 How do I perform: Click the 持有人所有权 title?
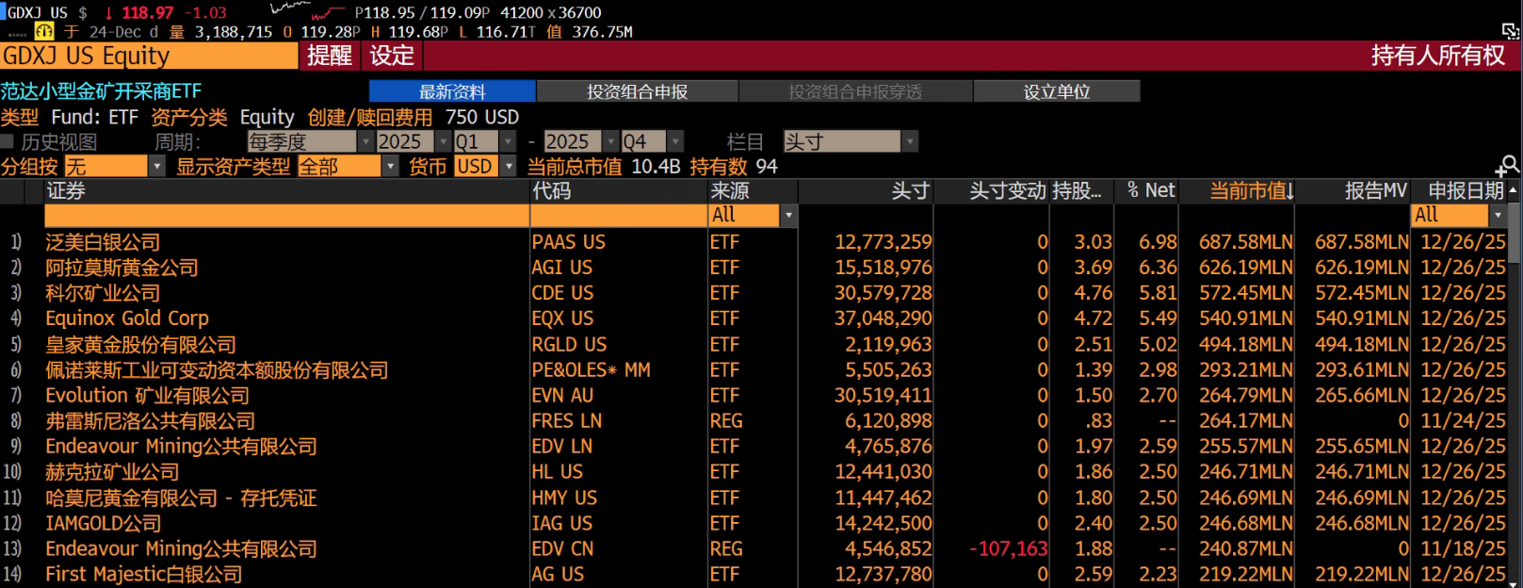(1438, 56)
